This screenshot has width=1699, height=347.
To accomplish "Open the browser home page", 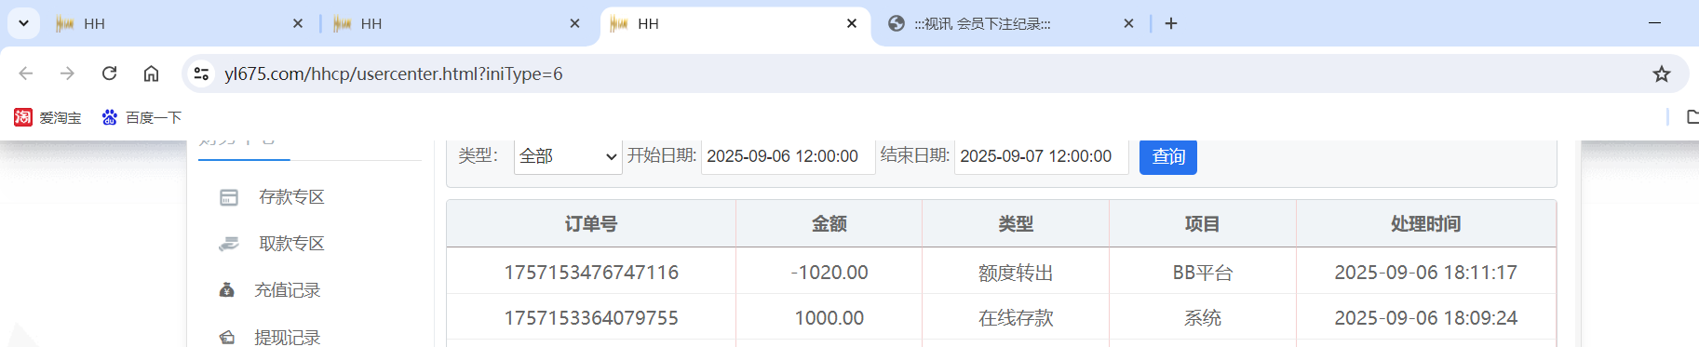I will coord(151,73).
